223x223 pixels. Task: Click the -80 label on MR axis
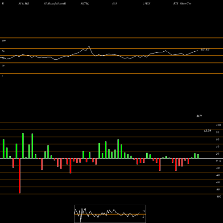coord(218,190)
